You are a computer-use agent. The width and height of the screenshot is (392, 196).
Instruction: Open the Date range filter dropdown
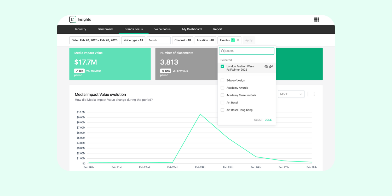[x=94, y=40]
